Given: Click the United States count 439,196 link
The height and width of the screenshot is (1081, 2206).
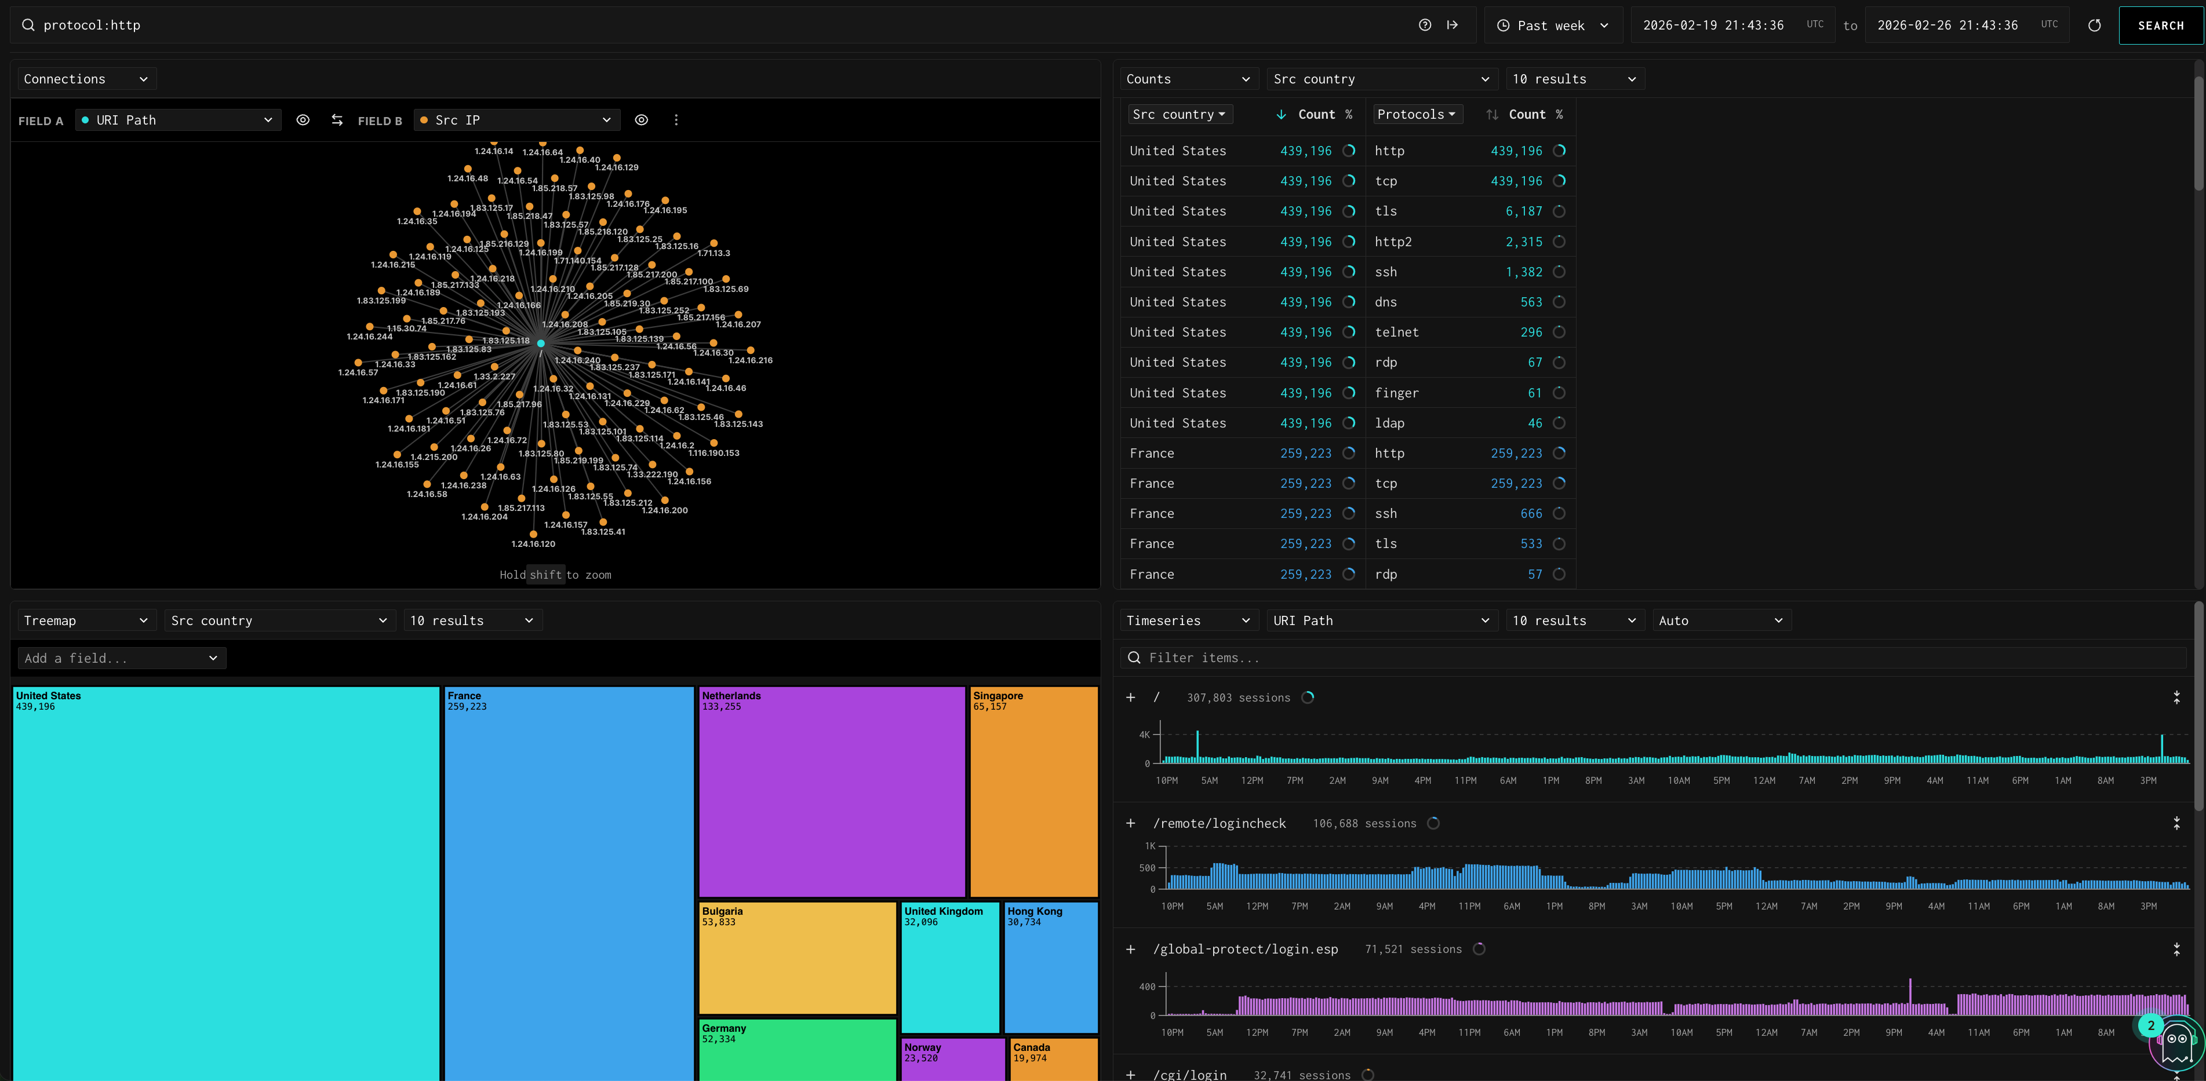Looking at the screenshot, I should [1305, 151].
